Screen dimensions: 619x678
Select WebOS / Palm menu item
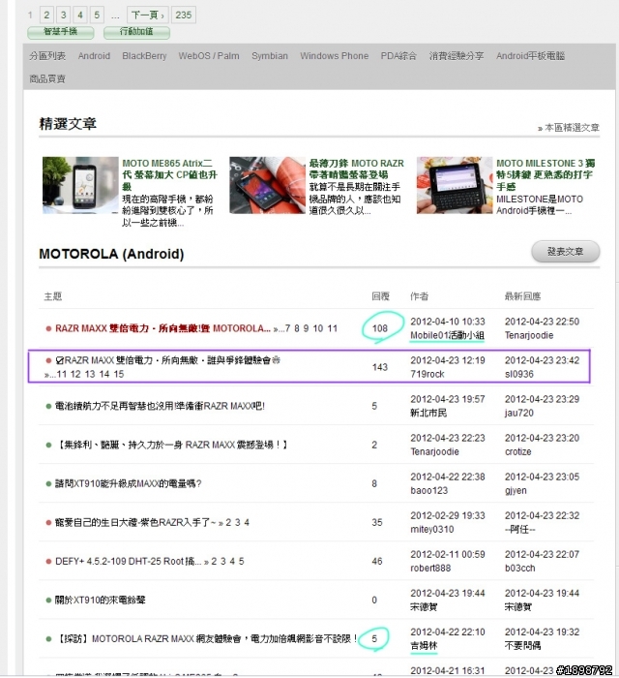[x=209, y=56]
